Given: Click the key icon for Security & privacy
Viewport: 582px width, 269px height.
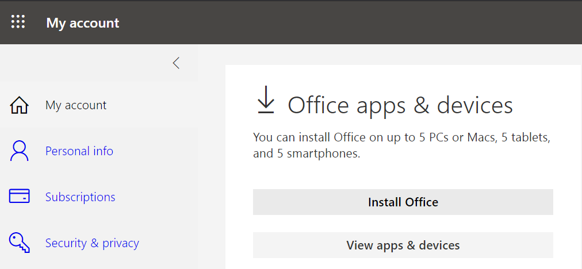Looking at the screenshot, I should tap(20, 243).
